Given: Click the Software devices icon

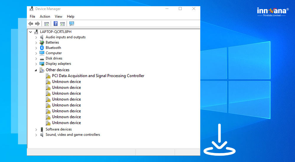Looking at the screenshot, I should click(x=42, y=129).
